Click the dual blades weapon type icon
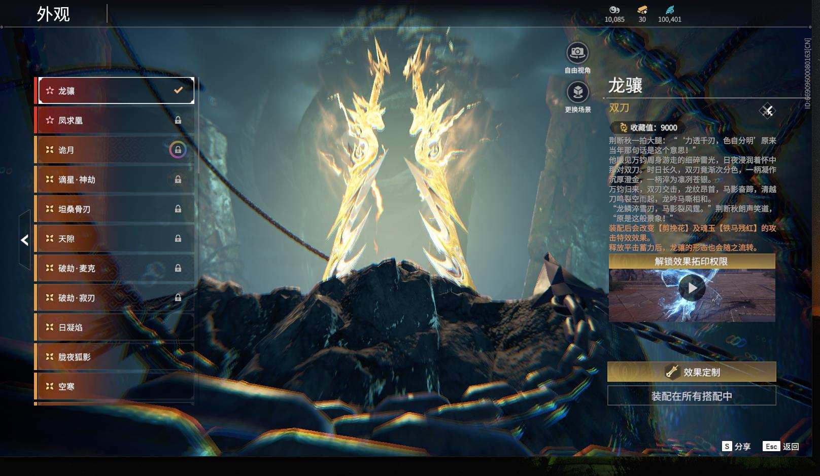 pyautogui.click(x=767, y=111)
